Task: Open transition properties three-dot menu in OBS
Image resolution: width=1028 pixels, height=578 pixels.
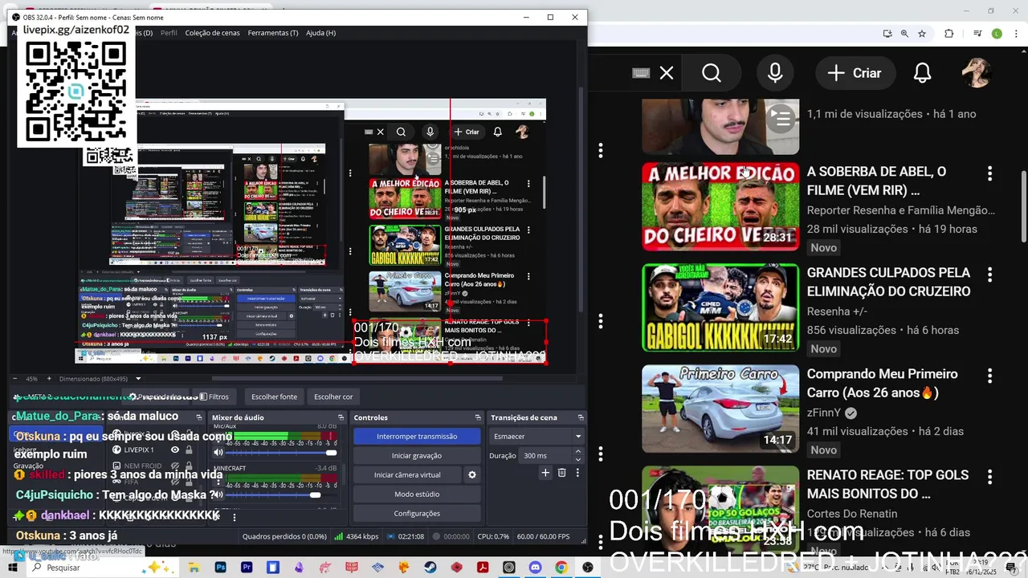Action: [577, 473]
